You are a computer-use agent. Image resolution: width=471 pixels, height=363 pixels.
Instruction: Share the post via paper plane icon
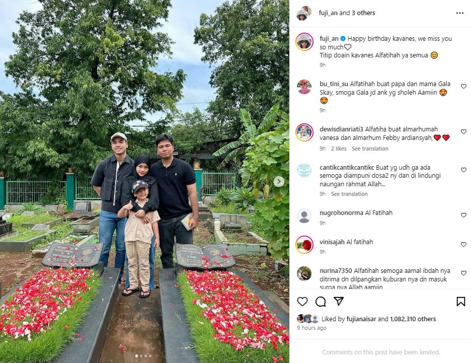tap(339, 301)
